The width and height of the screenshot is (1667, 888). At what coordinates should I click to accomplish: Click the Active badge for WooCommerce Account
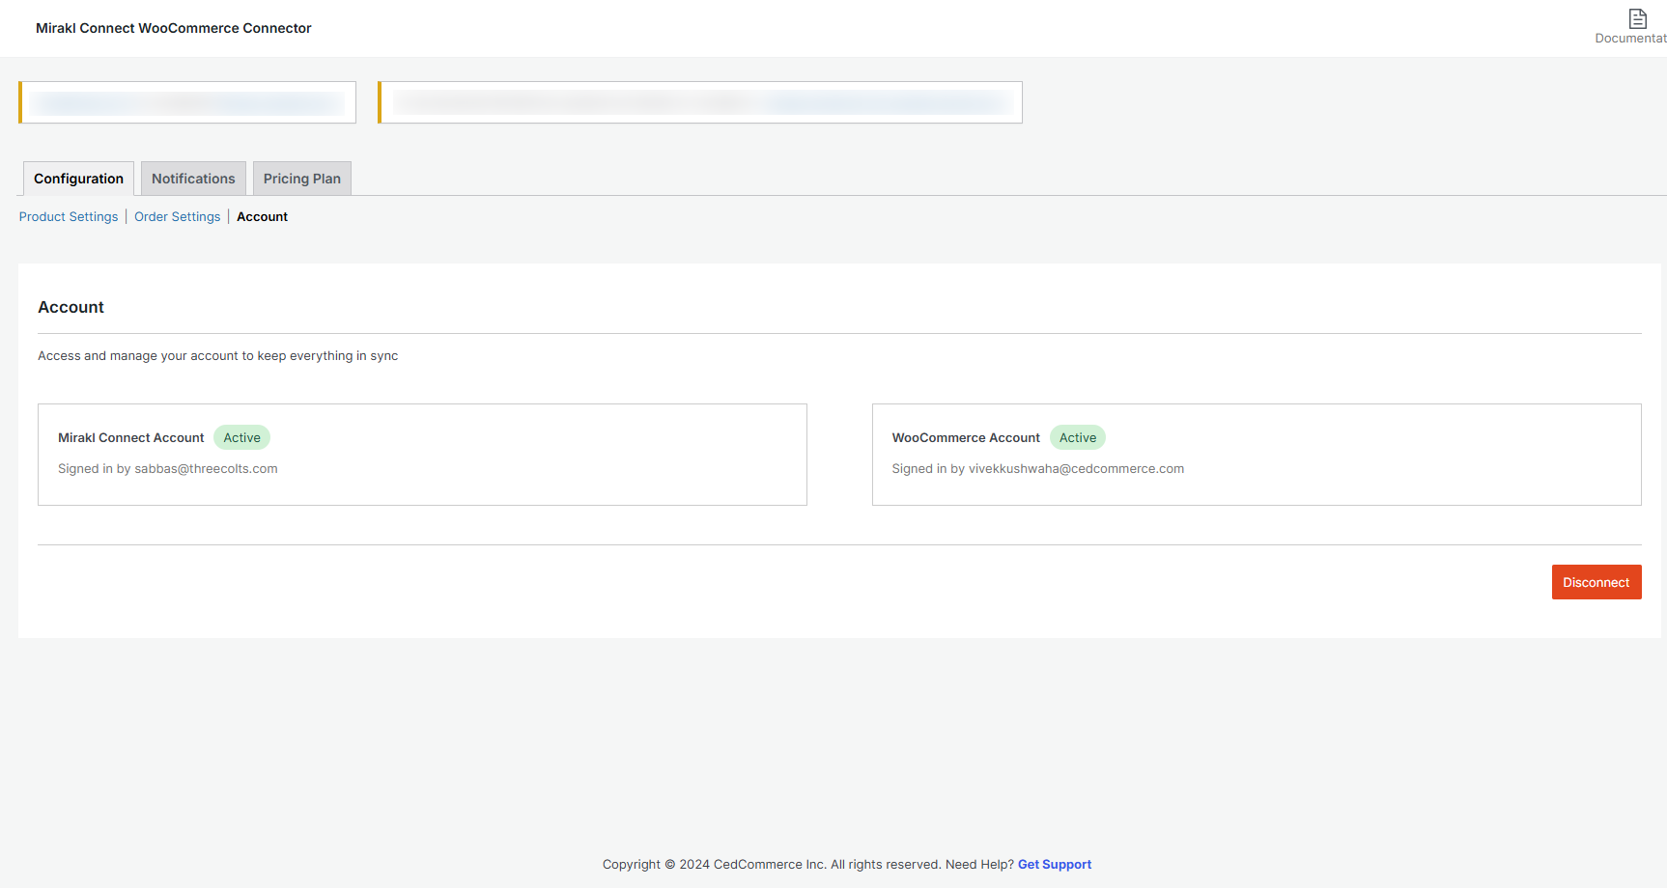coord(1078,438)
